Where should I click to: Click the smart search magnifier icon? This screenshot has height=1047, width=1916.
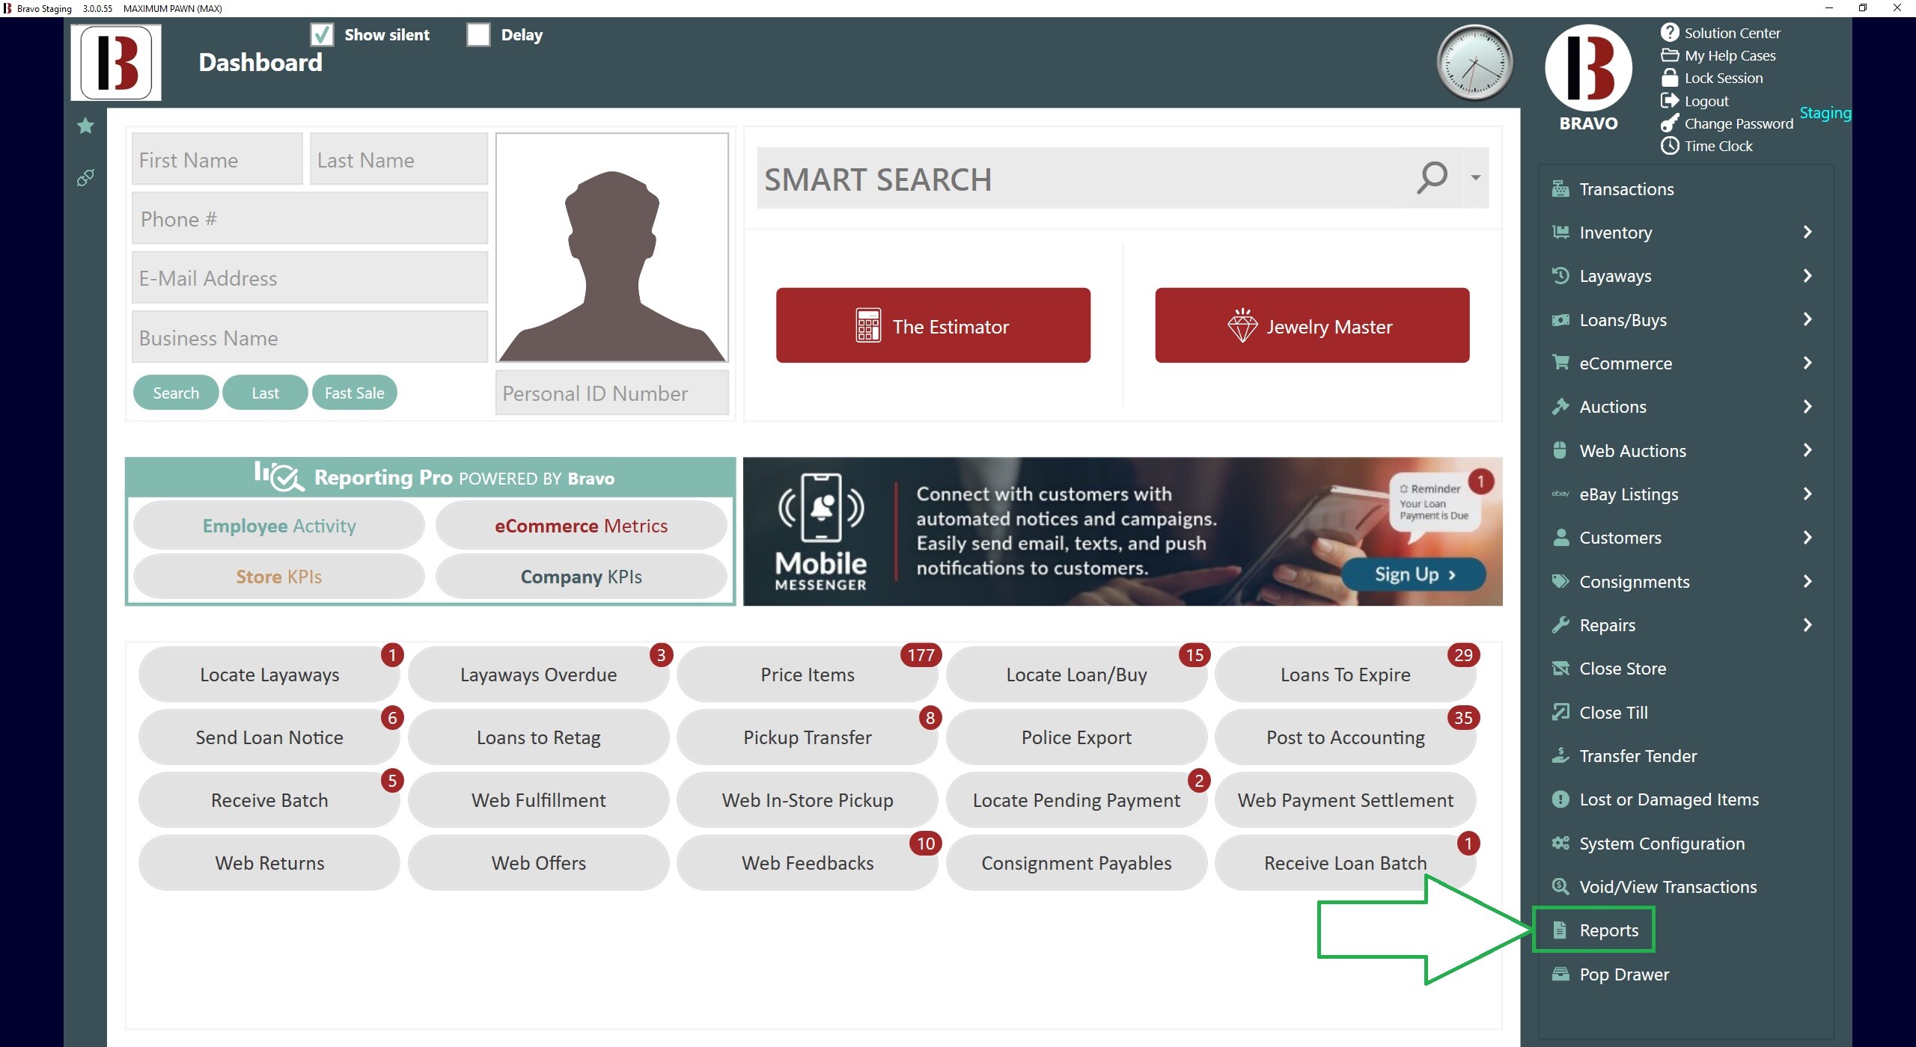[x=1432, y=178]
